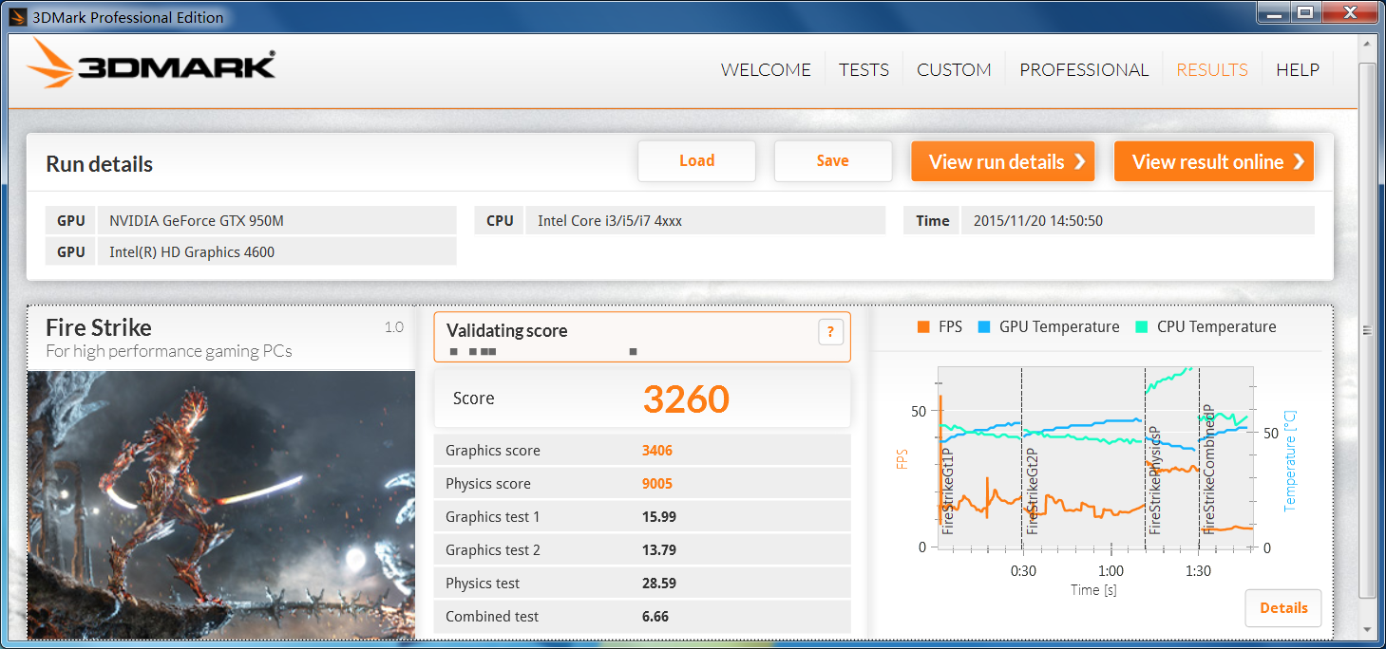Go to the PROFESSIONAL tab

pos(1084,69)
